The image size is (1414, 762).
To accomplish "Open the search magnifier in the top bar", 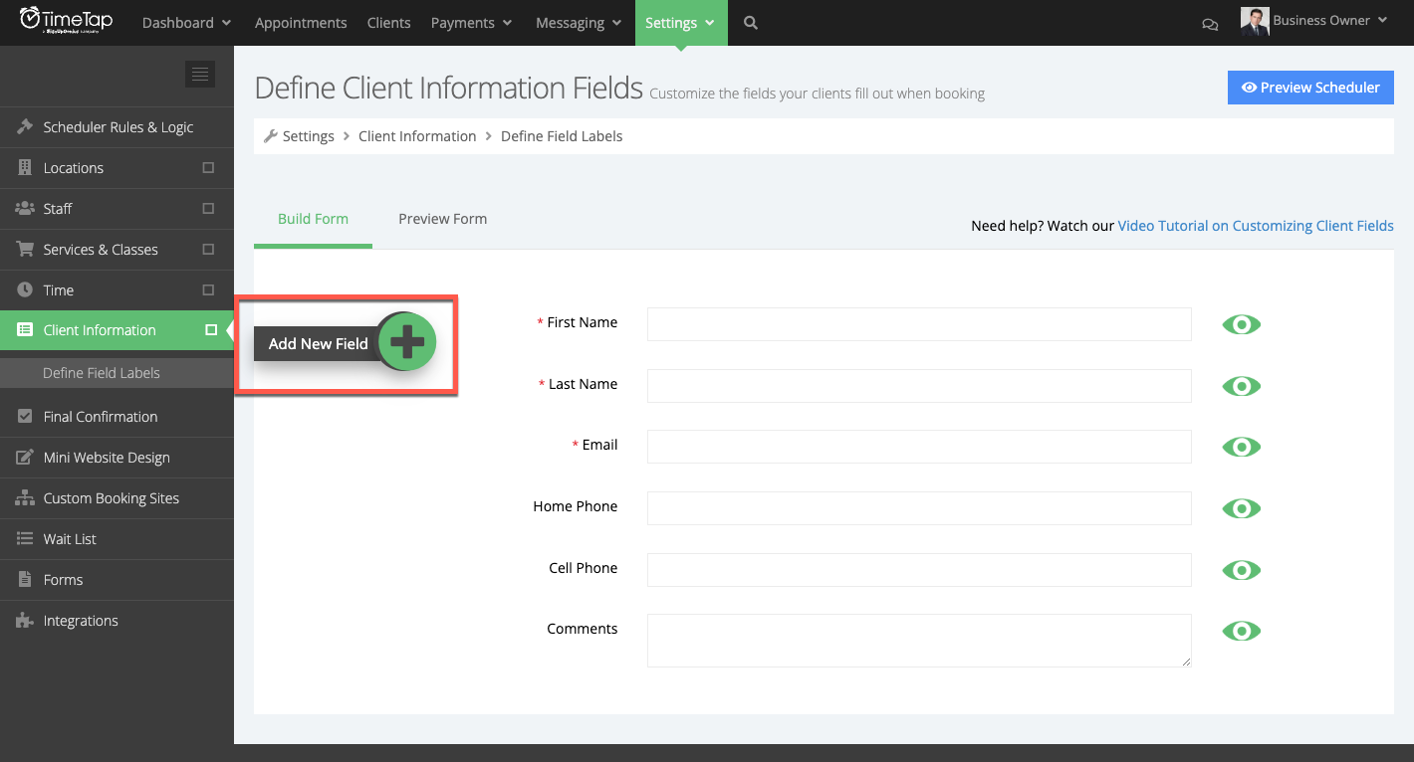I will tap(750, 22).
